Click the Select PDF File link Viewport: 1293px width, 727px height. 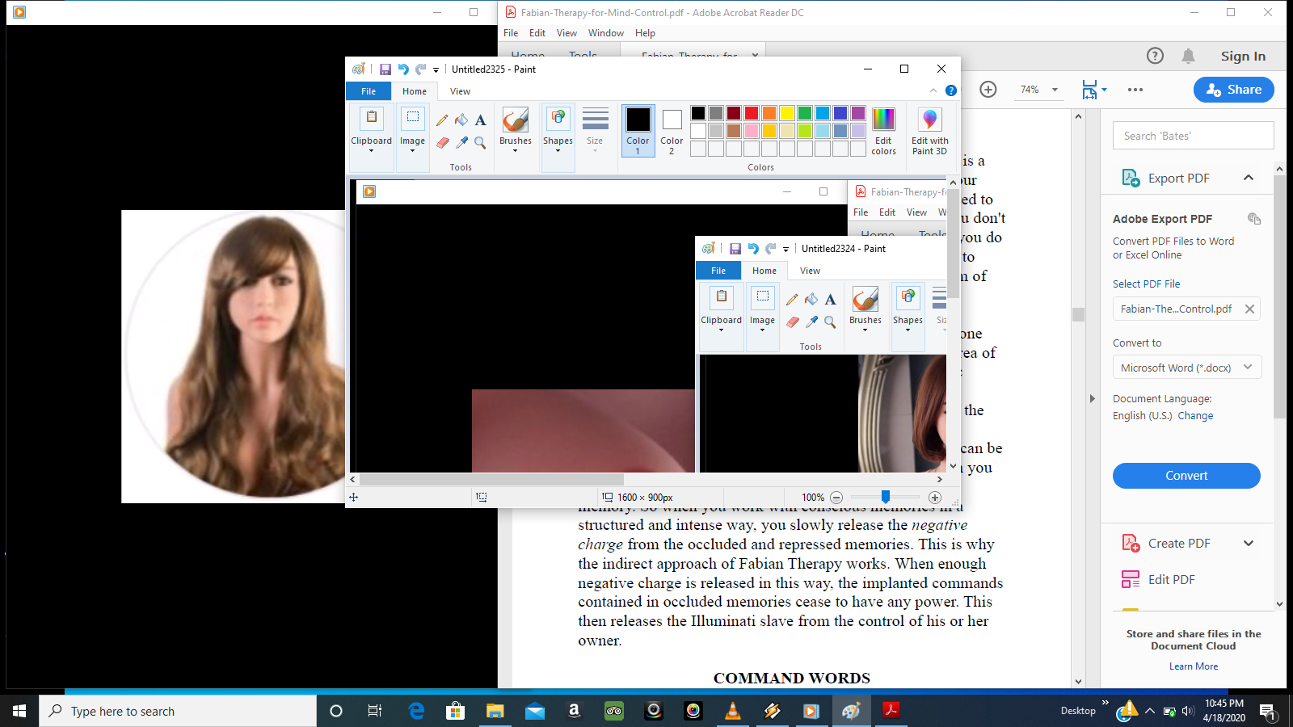1146,284
